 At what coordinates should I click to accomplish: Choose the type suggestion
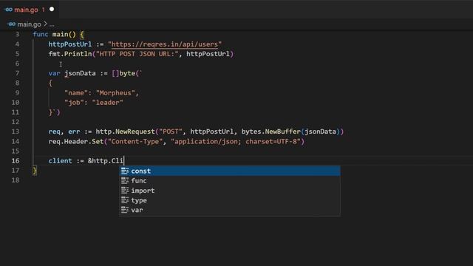(230, 200)
